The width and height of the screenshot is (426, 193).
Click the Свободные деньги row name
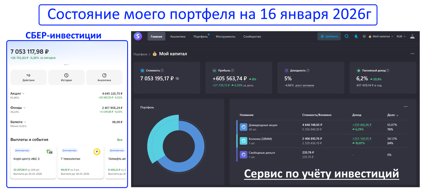pyautogui.click(x=262, y=153)
